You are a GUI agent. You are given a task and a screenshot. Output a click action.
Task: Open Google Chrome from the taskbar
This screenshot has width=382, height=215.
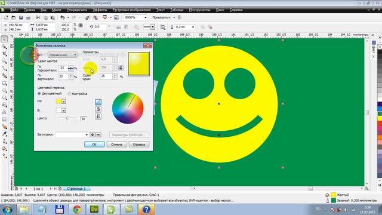77,210
